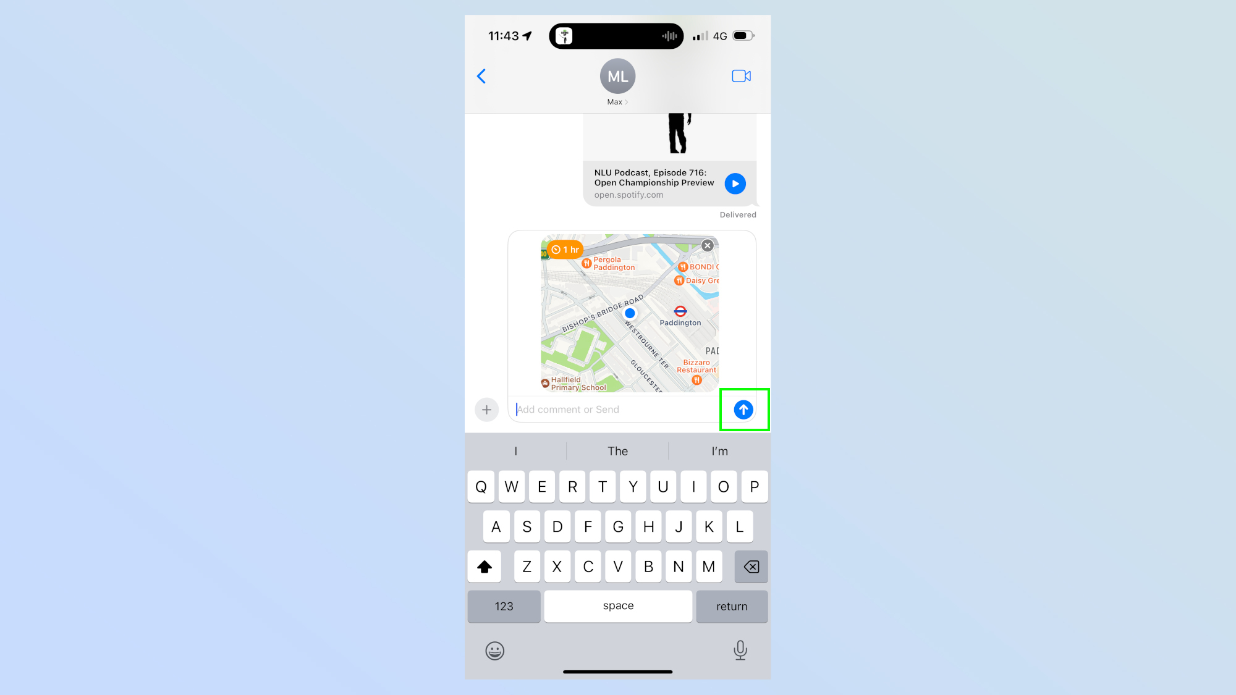The width and height of the screenshot is (1236, 695).
Task: Close the shared location map card
Action: (x=708, y=245)
